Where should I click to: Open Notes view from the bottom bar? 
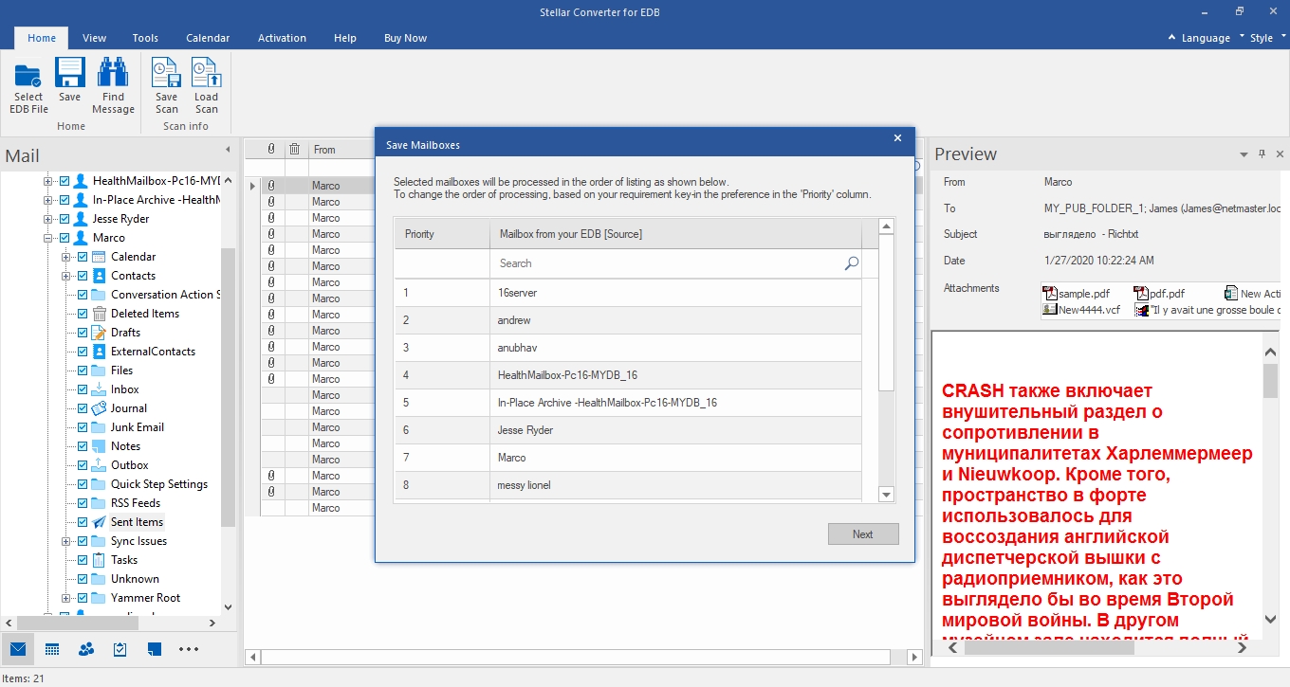point(155,649)
